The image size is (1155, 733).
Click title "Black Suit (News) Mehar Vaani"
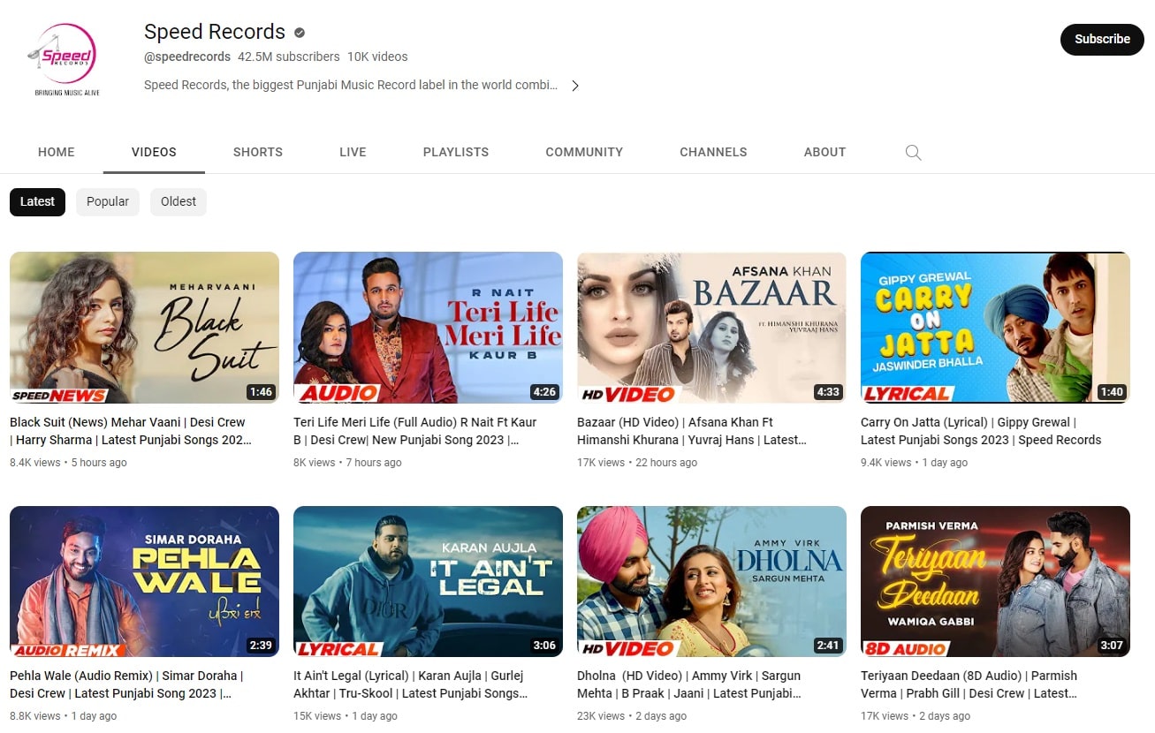pyautogui.click(x=131, y=431)
